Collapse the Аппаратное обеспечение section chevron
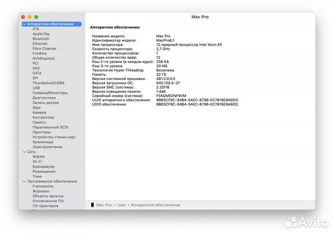This screenshot has height=234, width=334. [x=24, y=24]
